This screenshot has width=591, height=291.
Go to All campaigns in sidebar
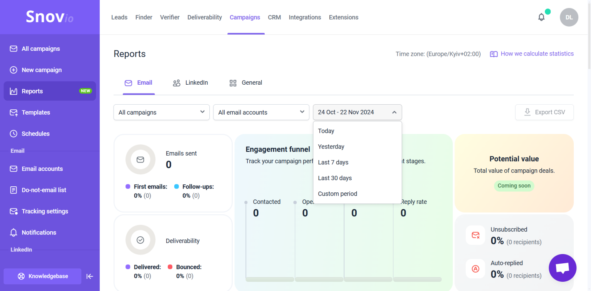[41, 49]
